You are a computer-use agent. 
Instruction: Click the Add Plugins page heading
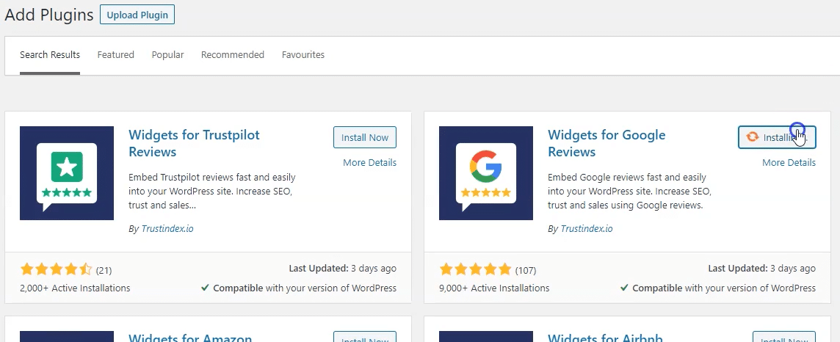coord(49,15)
